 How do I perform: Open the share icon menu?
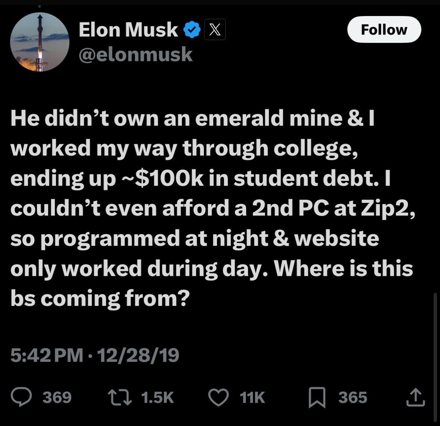click(415, 397)
